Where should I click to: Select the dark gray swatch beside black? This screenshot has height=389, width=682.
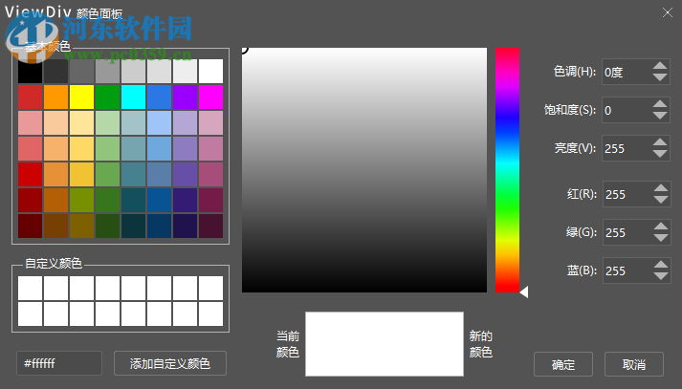[55, 72]
